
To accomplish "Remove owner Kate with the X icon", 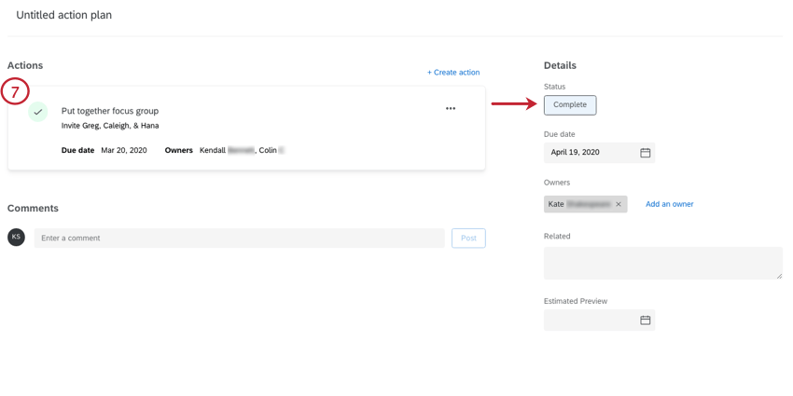I will 619,204.
